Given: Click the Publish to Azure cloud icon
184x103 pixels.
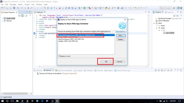Looking at the screenshot, I should pyautogui.click(x=52, y=8).
